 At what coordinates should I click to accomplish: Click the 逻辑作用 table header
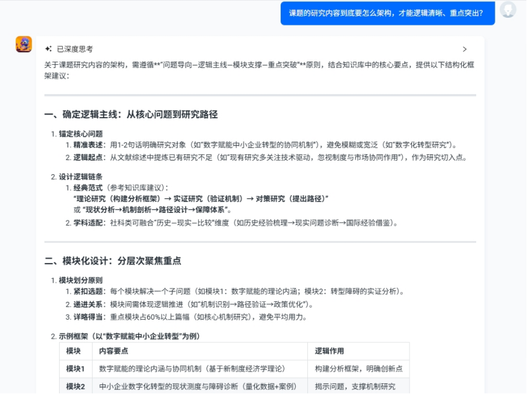[x=359, y=351]
